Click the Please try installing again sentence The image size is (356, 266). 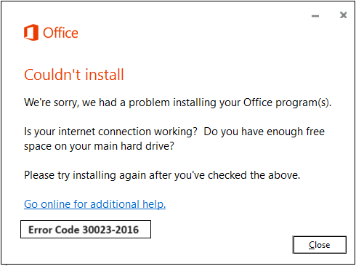[x=162, y=175]
